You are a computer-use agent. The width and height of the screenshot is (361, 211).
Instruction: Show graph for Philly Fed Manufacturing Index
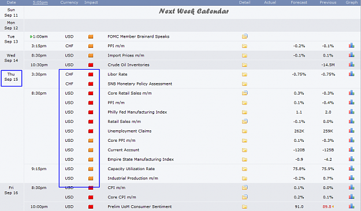click(351, 112)
